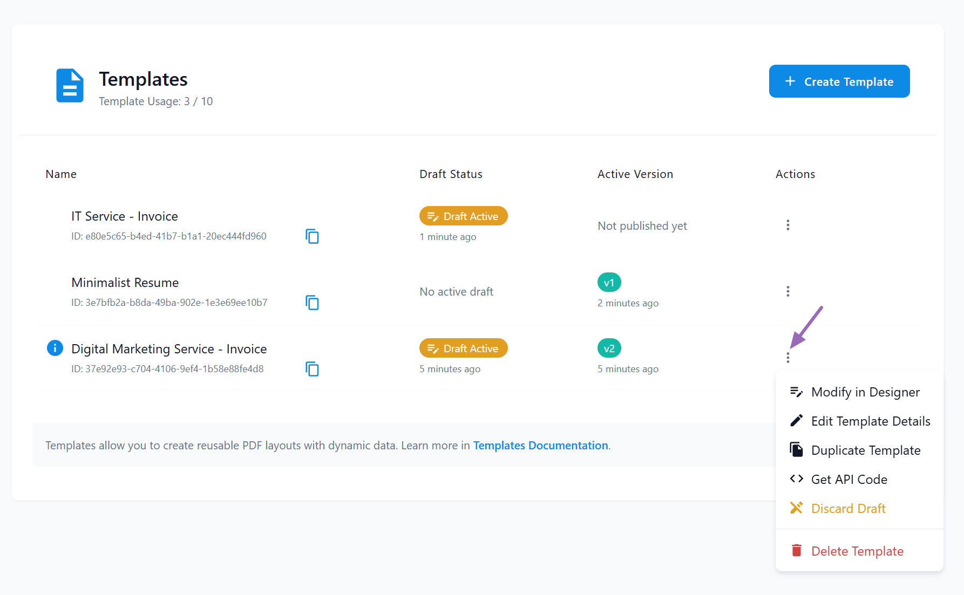Click the crossed icon beside Discard Draft
The image size is (964, 595).
(x=796, y=508)
